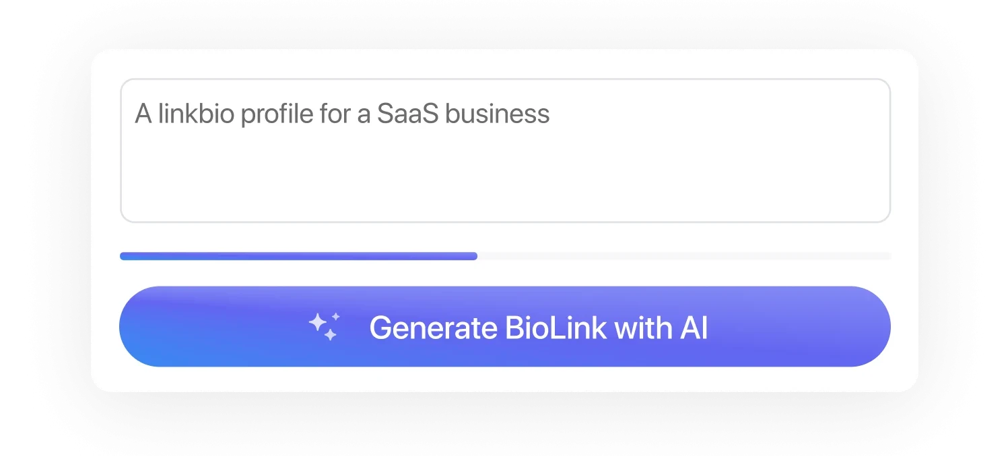The width and height of the screenshot is (1008, 456).
Task: Click the tip of the blue progress fill
Action: coord(474,256)
